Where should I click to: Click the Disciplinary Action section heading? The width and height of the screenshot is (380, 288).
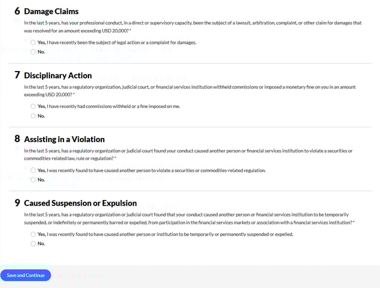[x=58, y=76]
